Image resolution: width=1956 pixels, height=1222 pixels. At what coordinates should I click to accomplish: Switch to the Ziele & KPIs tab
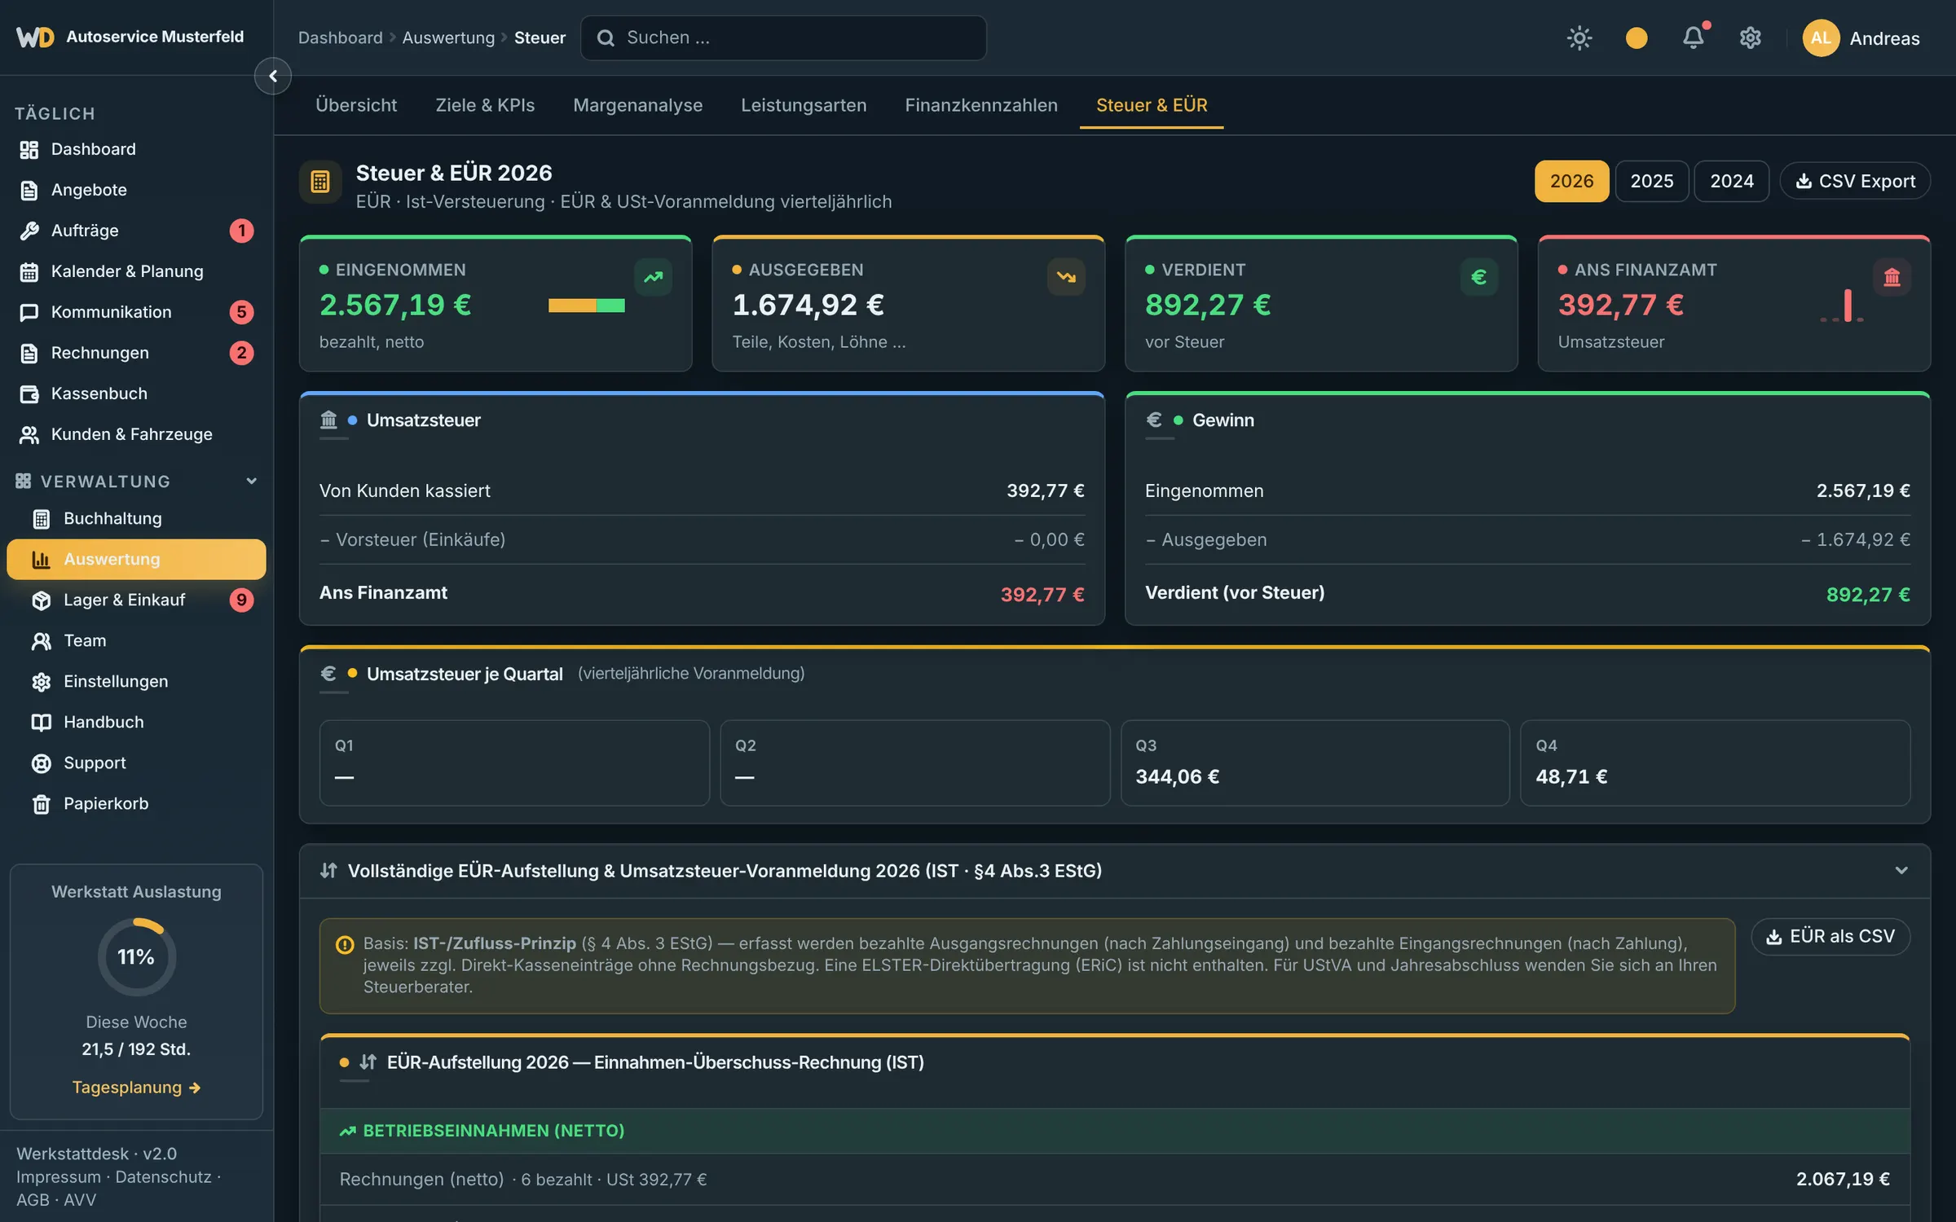click(x=485, y=105)
